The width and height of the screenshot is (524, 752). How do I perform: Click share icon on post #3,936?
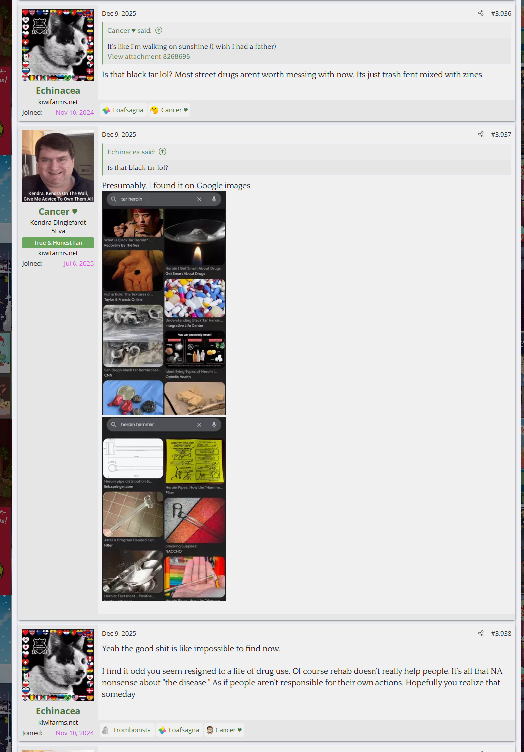(480, 13)
